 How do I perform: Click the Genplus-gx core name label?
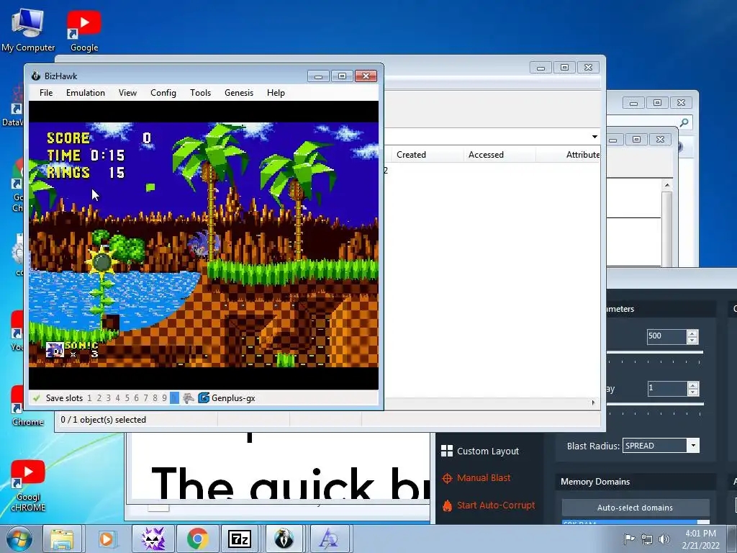coord(233,397)
